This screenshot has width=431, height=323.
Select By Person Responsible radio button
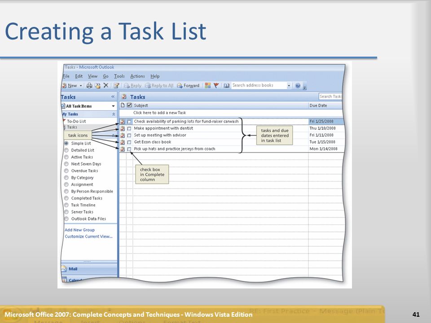(66, 192)
